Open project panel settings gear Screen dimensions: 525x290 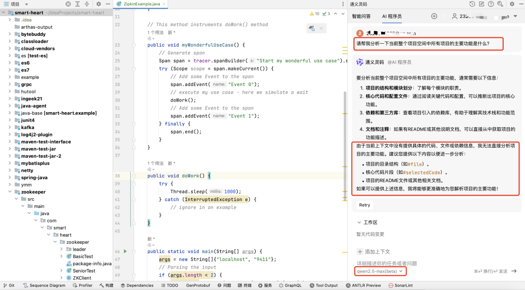click(x=98, y=4)
